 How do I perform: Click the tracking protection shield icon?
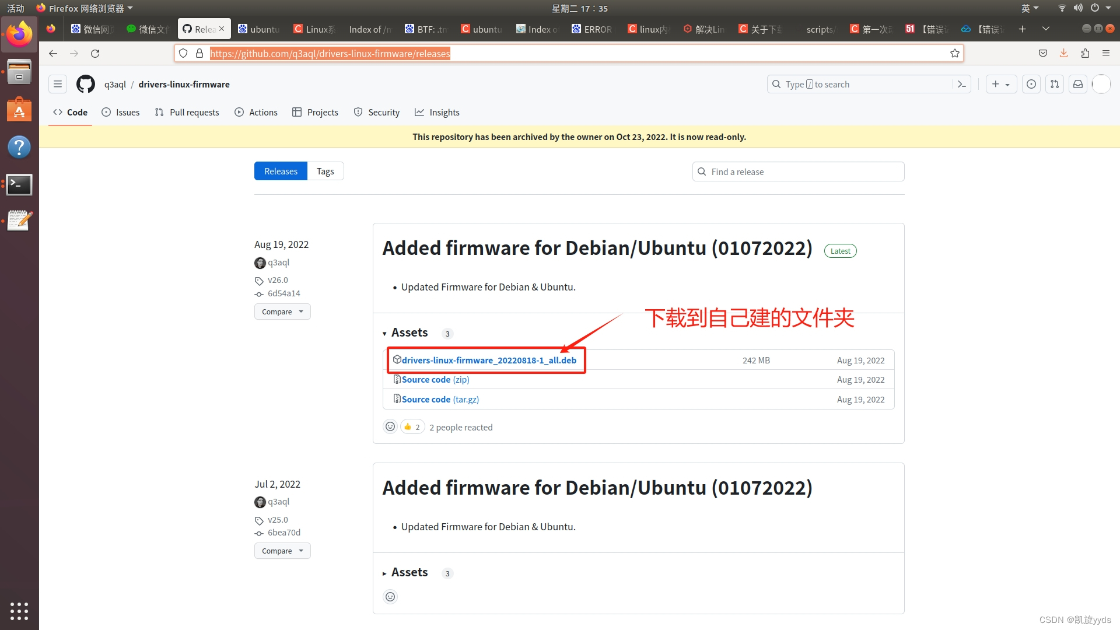pyautogui.click(x=183, y=53)
